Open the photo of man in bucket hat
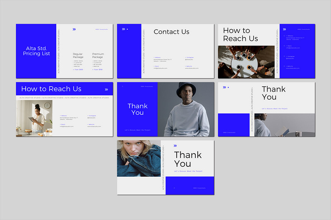331x220 pixels. point(186,109)
